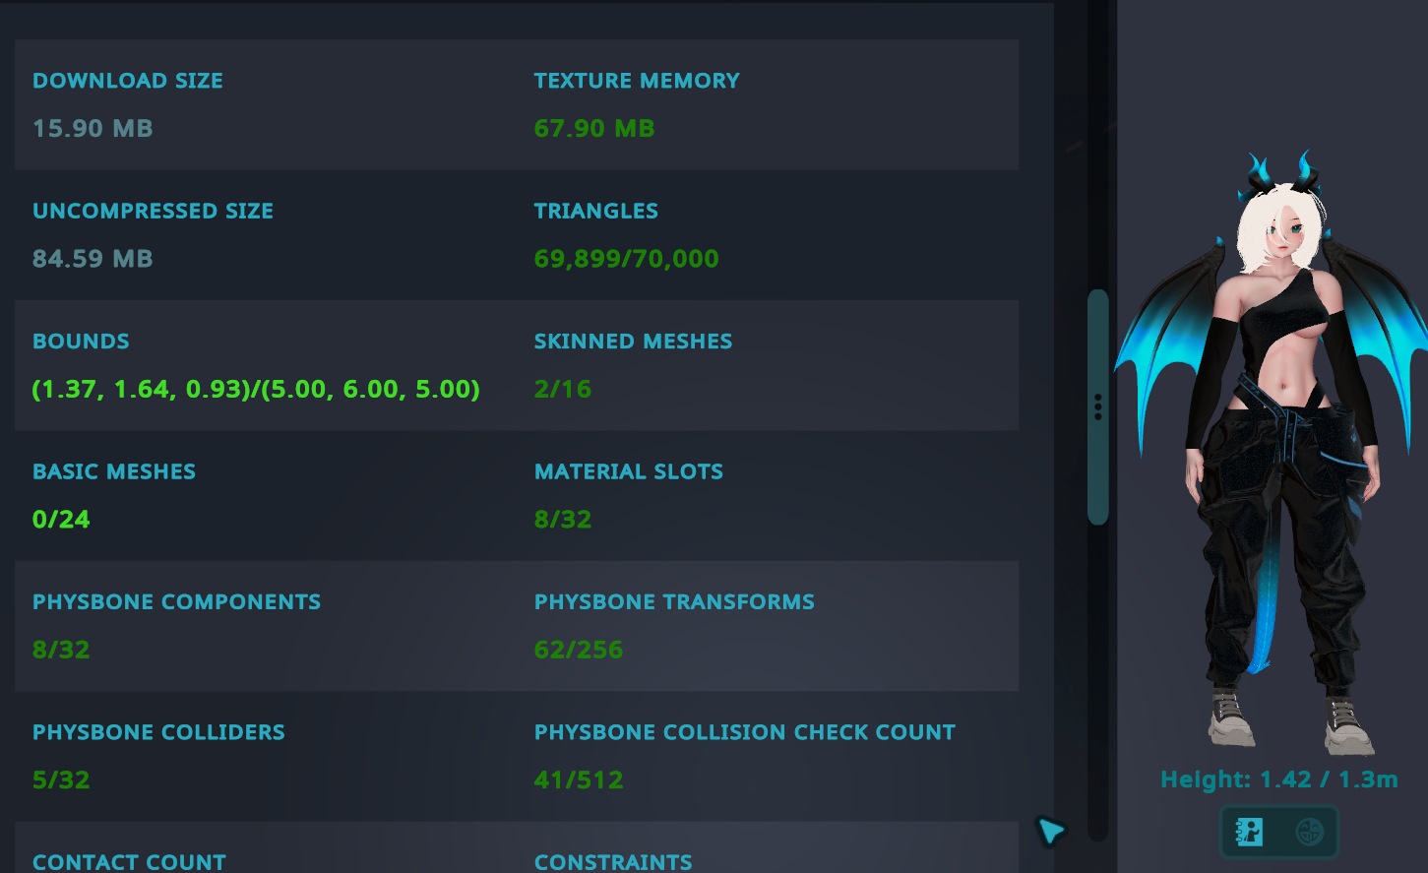Click the "BOUNDS" label
Viewport: 1428px width, 873px height.
click(x=81, y=342)
